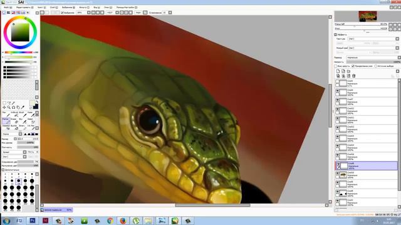Adjust the layer opacity slider
The height and width of the screenshot is (225, 401).
tap(373, 62)
